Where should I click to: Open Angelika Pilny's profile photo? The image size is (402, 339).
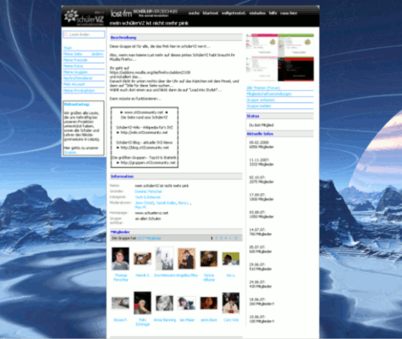tap(187, 259)
